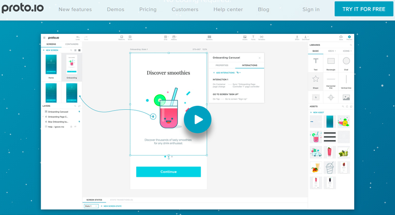
Task: Open the Screens grid icon in toolbar
Action: tap(209, 37)
